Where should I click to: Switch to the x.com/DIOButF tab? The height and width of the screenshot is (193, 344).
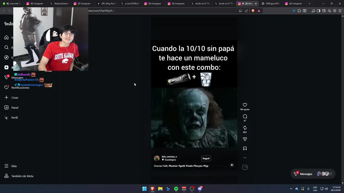[130, 3]
